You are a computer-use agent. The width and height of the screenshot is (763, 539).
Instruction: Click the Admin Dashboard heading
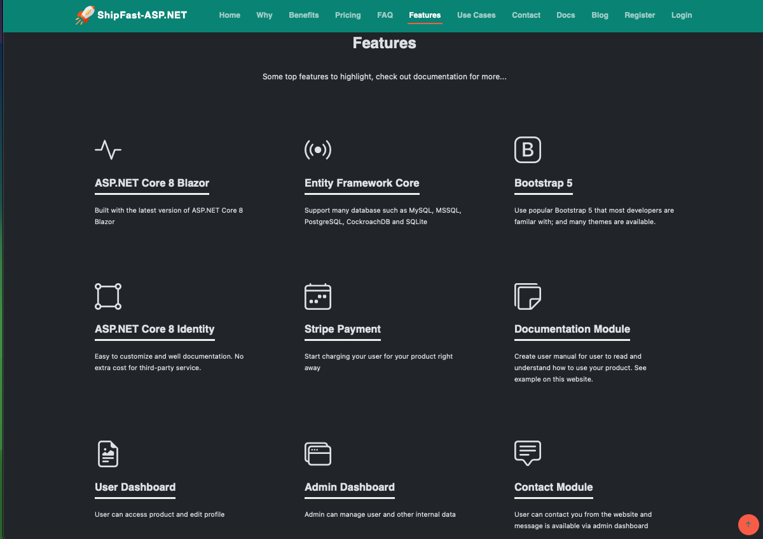point(350,487)
